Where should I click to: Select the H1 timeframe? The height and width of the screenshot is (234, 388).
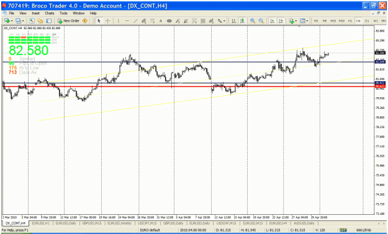click(350, 21)
